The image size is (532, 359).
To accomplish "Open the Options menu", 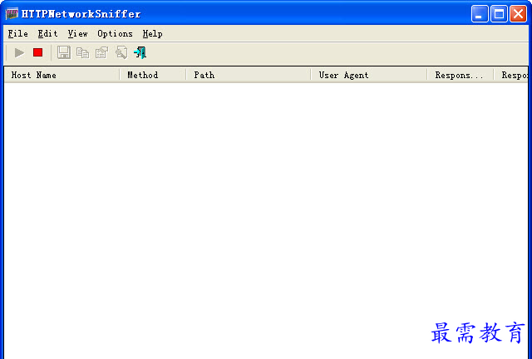I will coord(115,33).
